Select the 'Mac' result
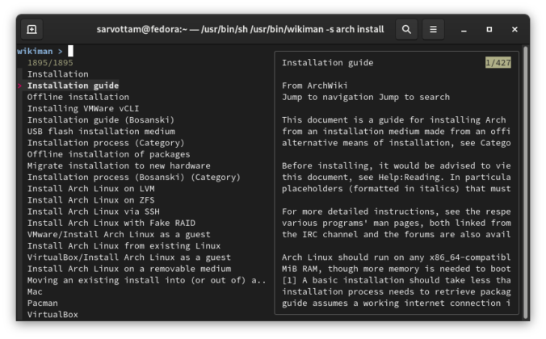Screen dimensions: 546x339 point(35,292)
